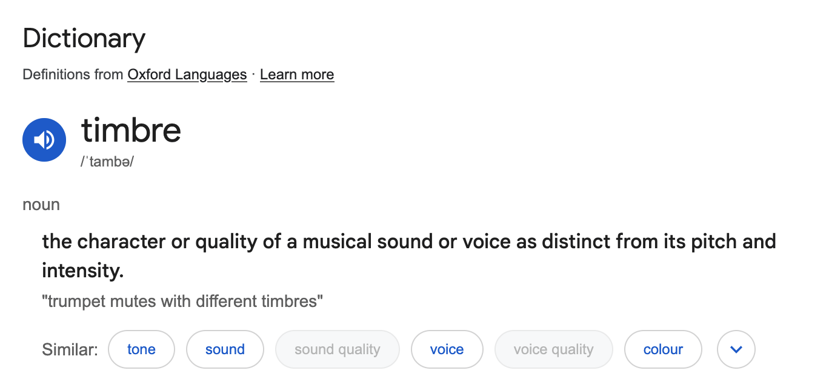Image resolution: width=829 pixels, height=379 pixels.
Task: Click the phonetic transcription under timbre
Action: click(x=107, y=162)
